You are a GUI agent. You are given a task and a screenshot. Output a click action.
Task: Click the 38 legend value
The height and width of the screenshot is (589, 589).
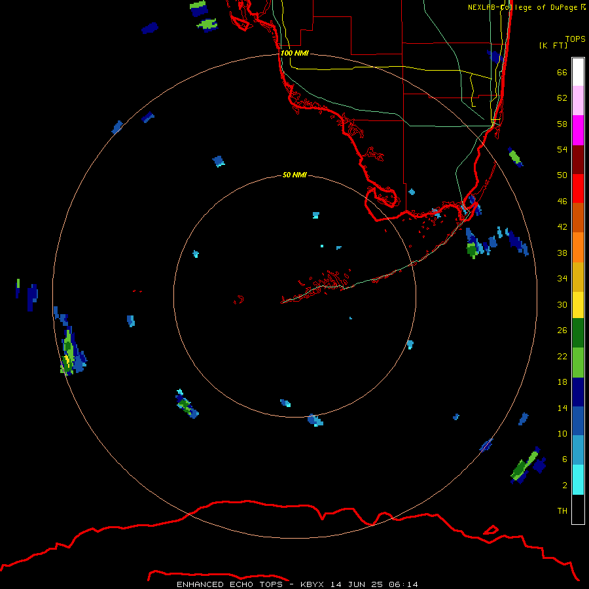coord(562,253)
